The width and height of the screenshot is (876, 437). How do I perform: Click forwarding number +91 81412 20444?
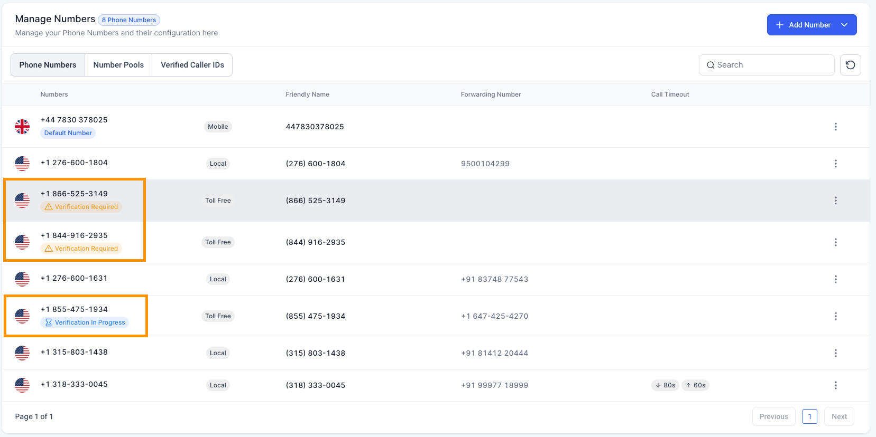pyautogui.click(x=494, y=353)
